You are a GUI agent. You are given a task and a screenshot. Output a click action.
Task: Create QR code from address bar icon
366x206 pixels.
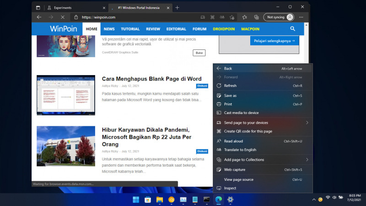[x=212, y=17]
